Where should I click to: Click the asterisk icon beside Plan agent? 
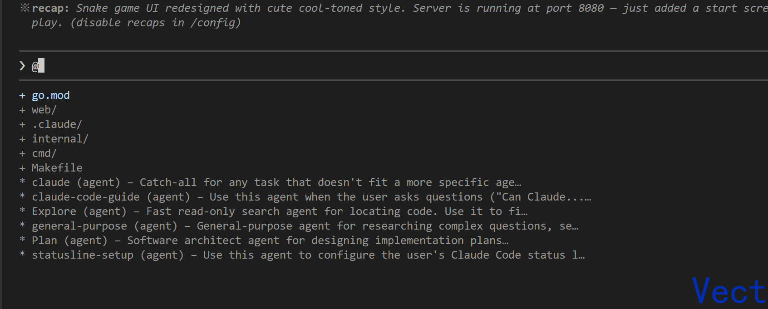[x=22, y=239]
